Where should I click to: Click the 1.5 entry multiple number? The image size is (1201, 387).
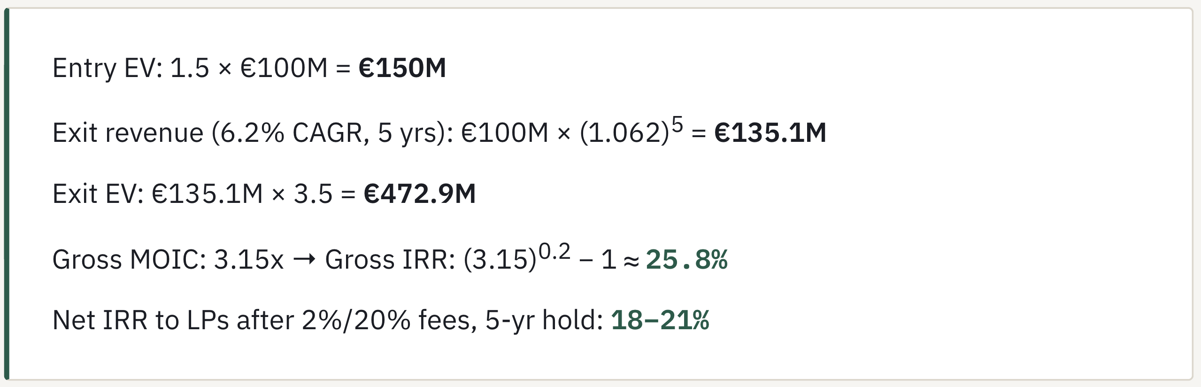click(x=189, y=68)
